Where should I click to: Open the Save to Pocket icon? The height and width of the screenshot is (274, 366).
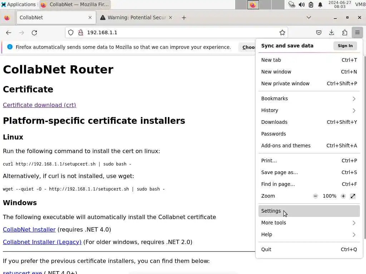(318, 32)
